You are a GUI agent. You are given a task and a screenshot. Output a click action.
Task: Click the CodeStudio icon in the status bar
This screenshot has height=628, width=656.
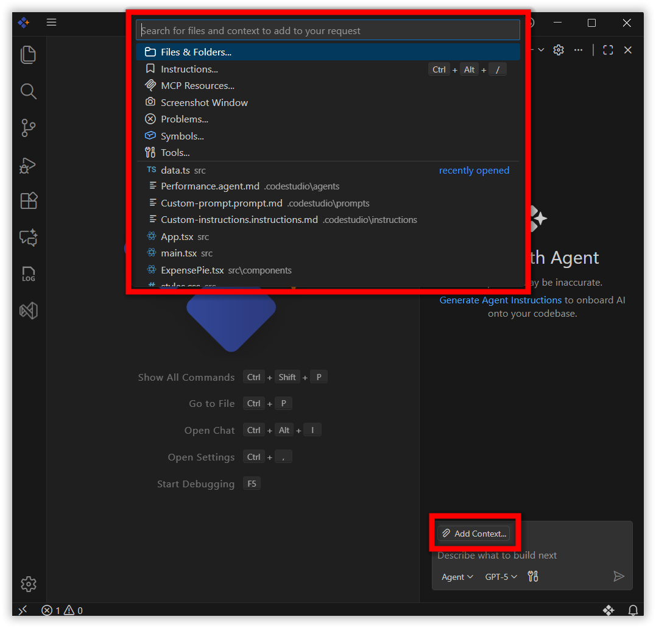[x=608, y=610]
